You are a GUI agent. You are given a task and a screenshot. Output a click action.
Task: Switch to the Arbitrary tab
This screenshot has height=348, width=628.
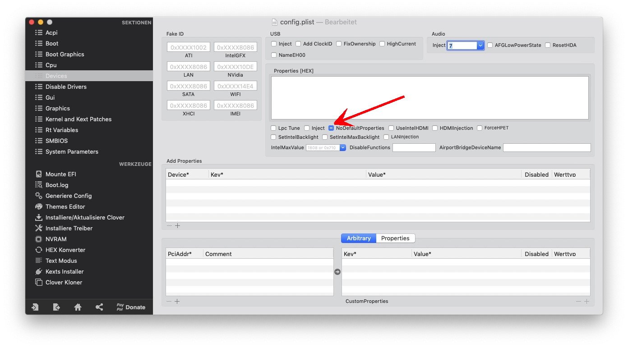[359, 238]
